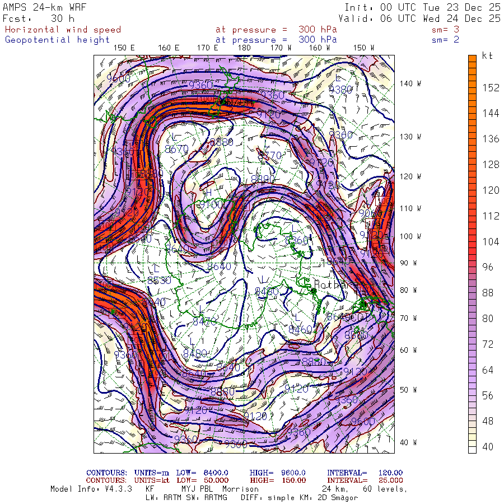
Task: Click the 9600 contour label at map top-left
Action: pos(119,78)
